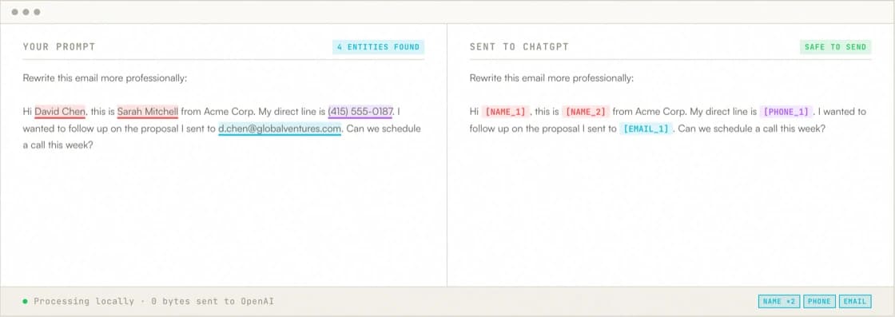Click 'Can we schedule a call this week?' in right panel
Screen dimensions: 895x317
point(752,129)
